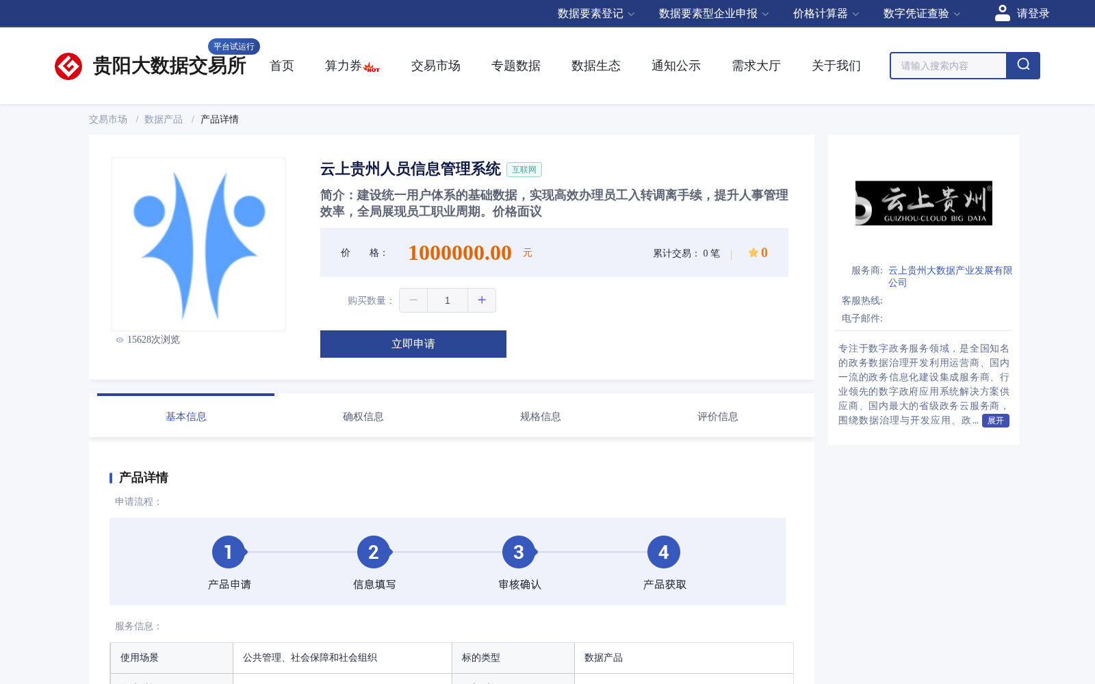Click the purchase quantity input box
1095x684 pixels.
point(448,300)
